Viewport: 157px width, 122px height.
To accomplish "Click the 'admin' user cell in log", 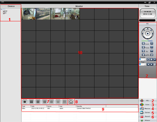I will pos(61,109).
